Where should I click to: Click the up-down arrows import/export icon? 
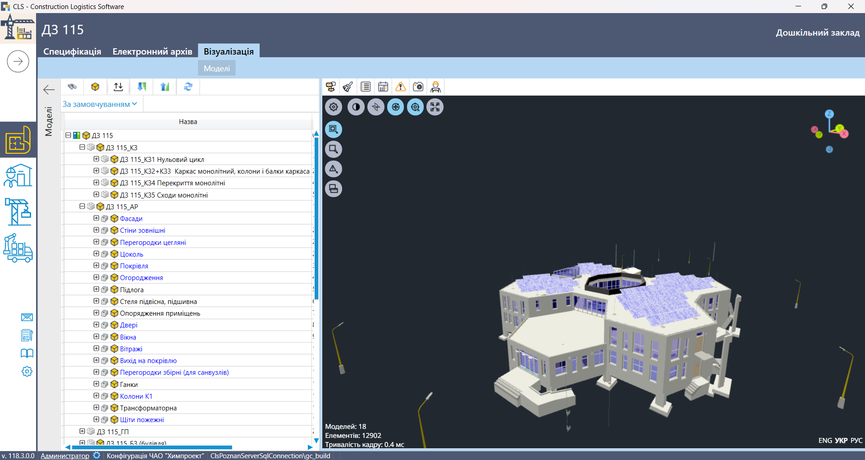click(118, 87)
